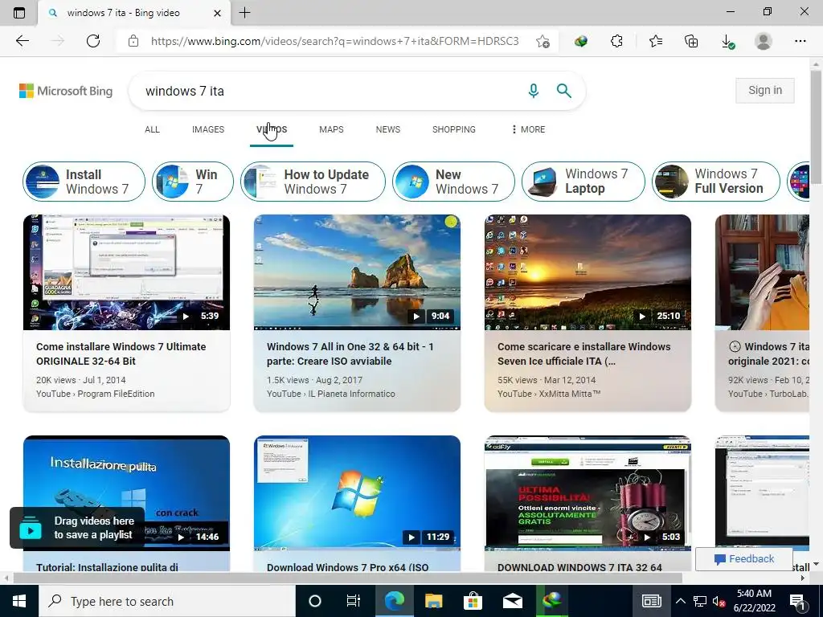Select the Install Windows 7 chip
823x617 pixels.
pos(84,182)
